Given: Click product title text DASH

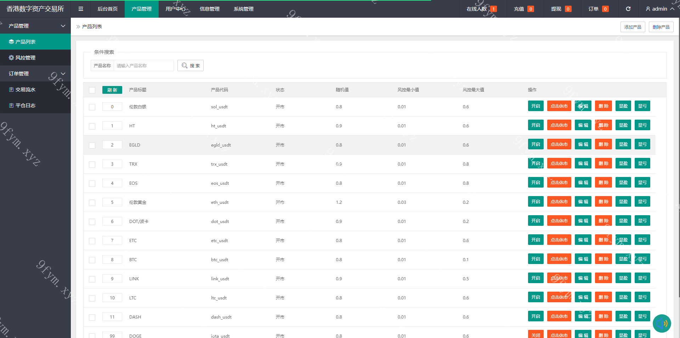Looking at the screenshot, I should pos(135,317).
